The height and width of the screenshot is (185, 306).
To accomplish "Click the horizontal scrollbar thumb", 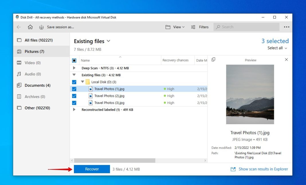I will click(x=115, y=160).
